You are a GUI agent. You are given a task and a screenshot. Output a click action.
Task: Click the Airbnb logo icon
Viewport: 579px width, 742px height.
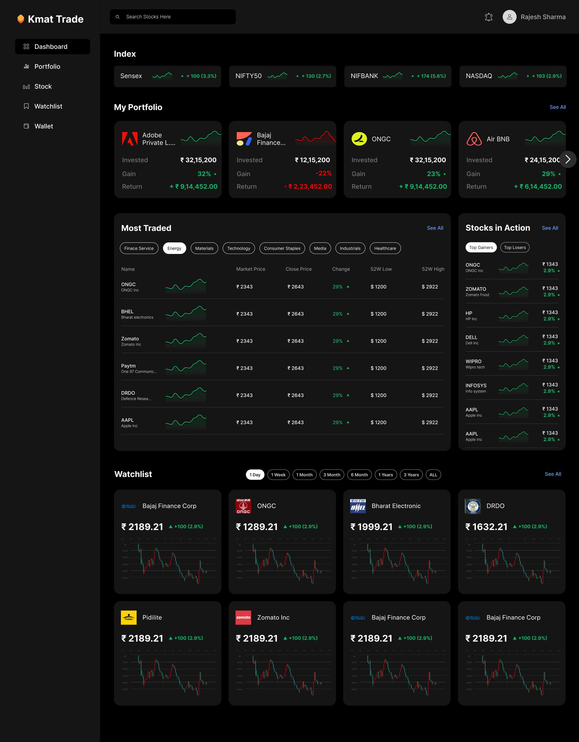474,139
